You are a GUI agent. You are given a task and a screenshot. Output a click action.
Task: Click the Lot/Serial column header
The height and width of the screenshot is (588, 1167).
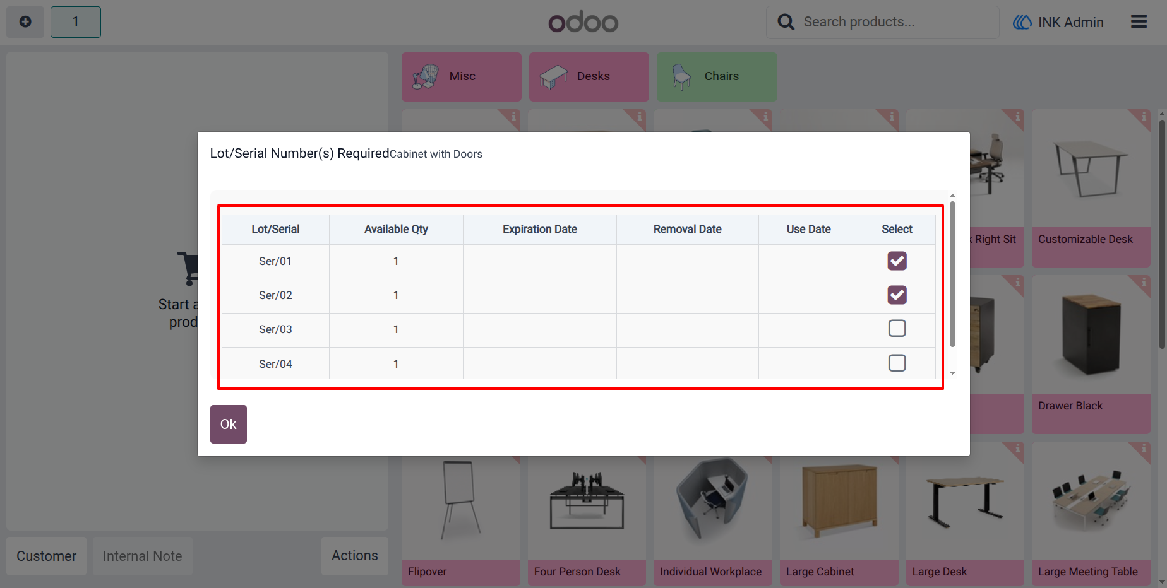[x=275, y=229]
